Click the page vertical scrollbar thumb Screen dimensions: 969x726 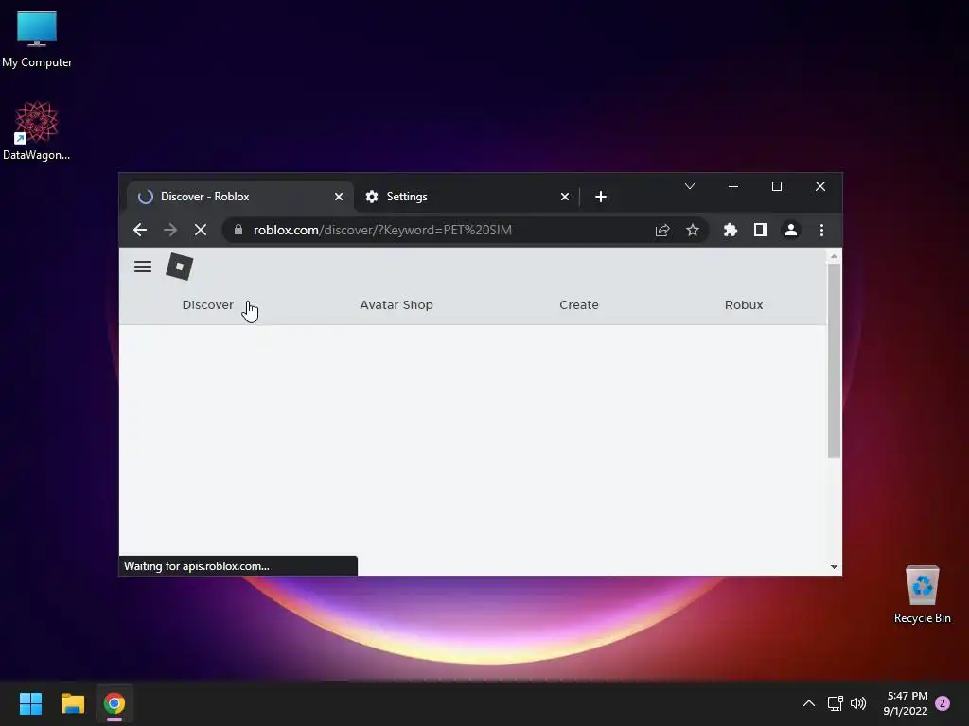pyautogui.click(x=835, y=361)
